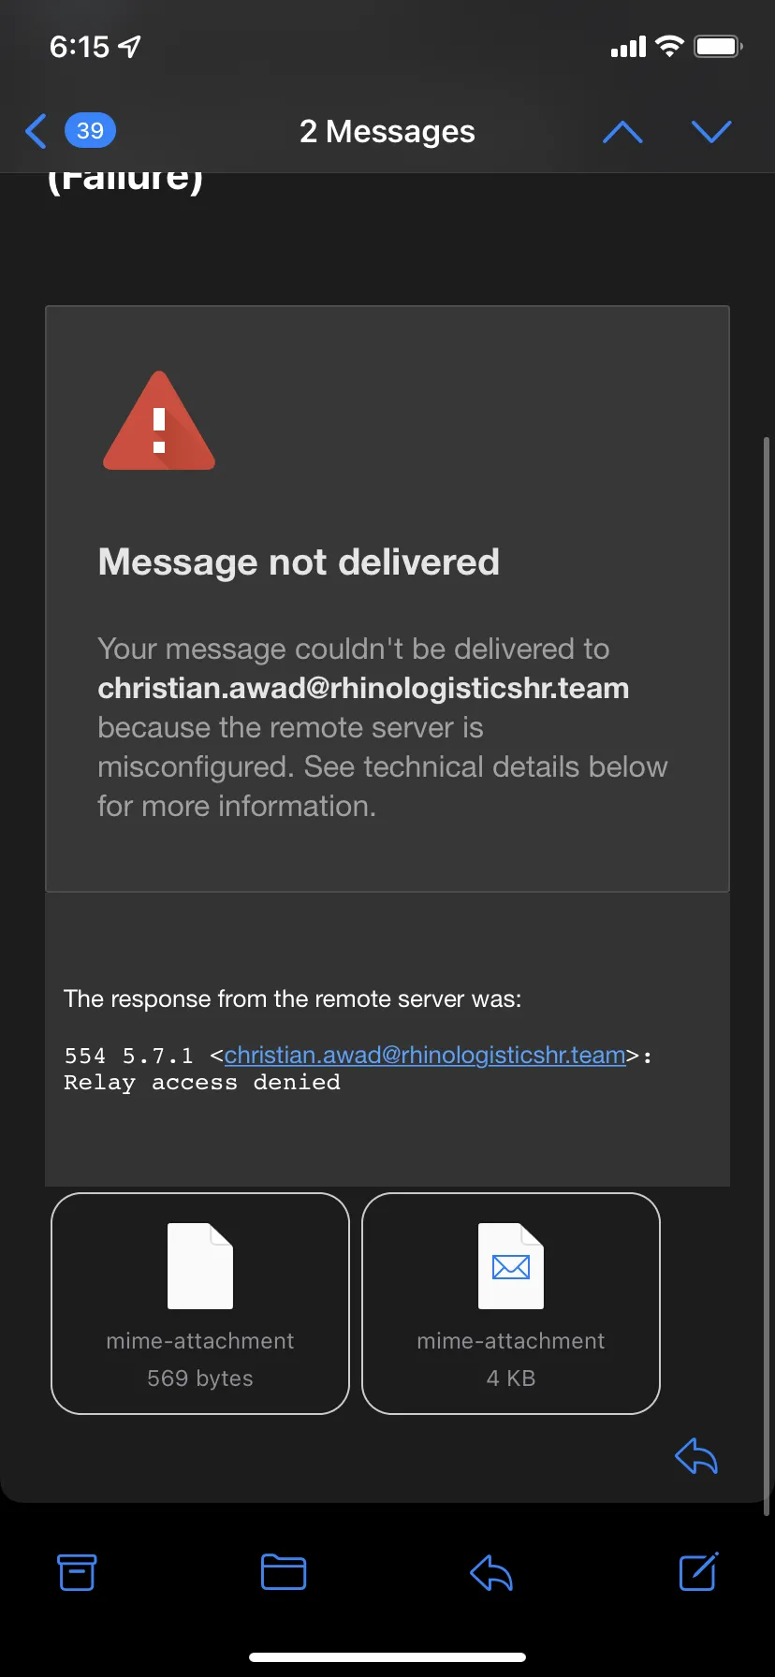The width and height of the screenshot is (775, 1677).
Task: Tap the 39 unread count badge
Action: pyautogui.click(x=90, y=130)
